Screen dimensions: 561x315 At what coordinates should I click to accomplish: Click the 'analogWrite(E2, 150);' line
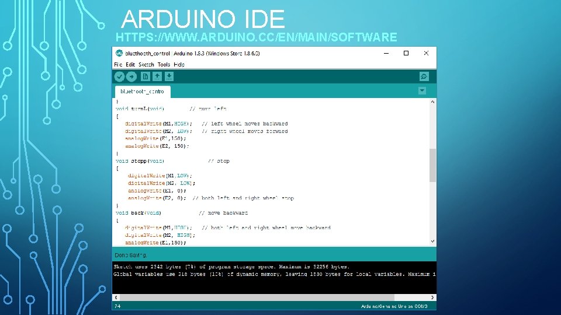(157, 146)
